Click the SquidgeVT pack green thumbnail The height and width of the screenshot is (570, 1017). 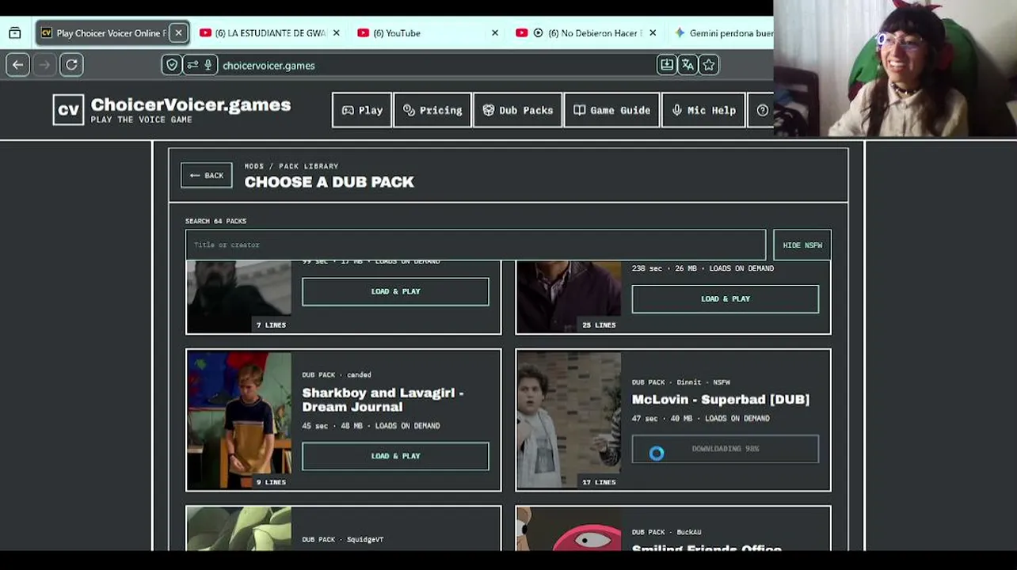239,529
